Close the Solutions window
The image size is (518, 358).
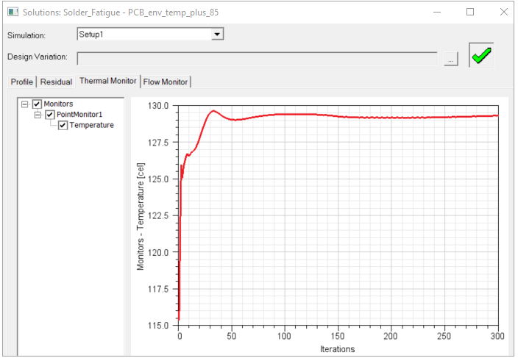[504, 12]
